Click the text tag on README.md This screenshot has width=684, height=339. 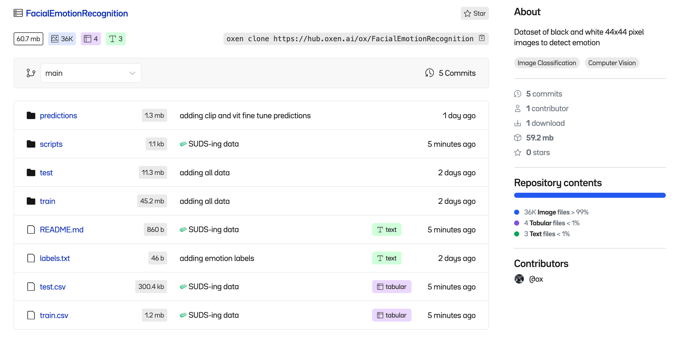coord(387,230)
